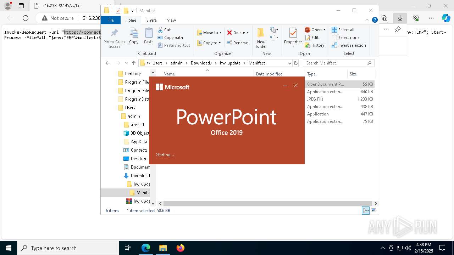Open the Explorer Help question mark icon
Screen dimensions: 454x255
[x=375, y=20]
